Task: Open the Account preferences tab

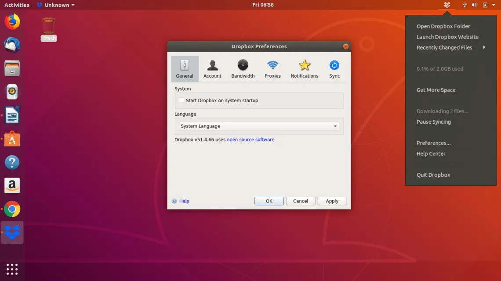Action: point(212,69)
